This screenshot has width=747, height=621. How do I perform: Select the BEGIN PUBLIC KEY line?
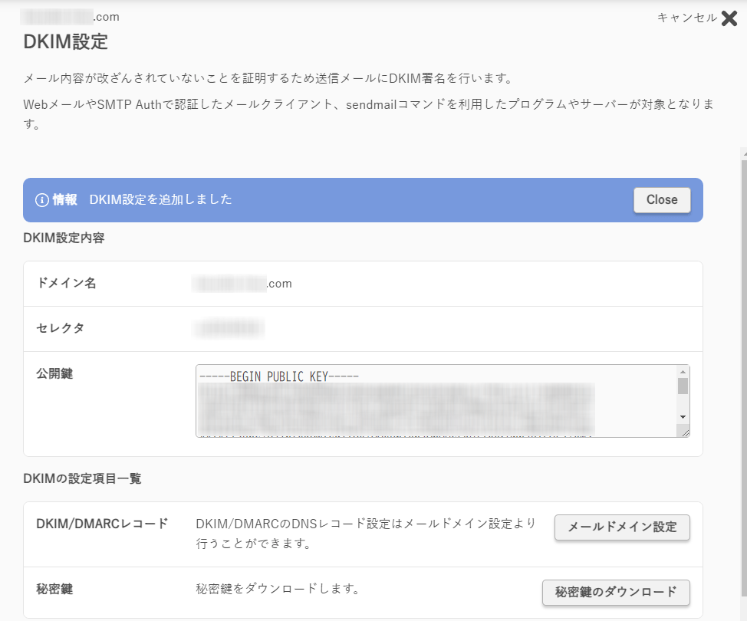(x=279, y=376)
